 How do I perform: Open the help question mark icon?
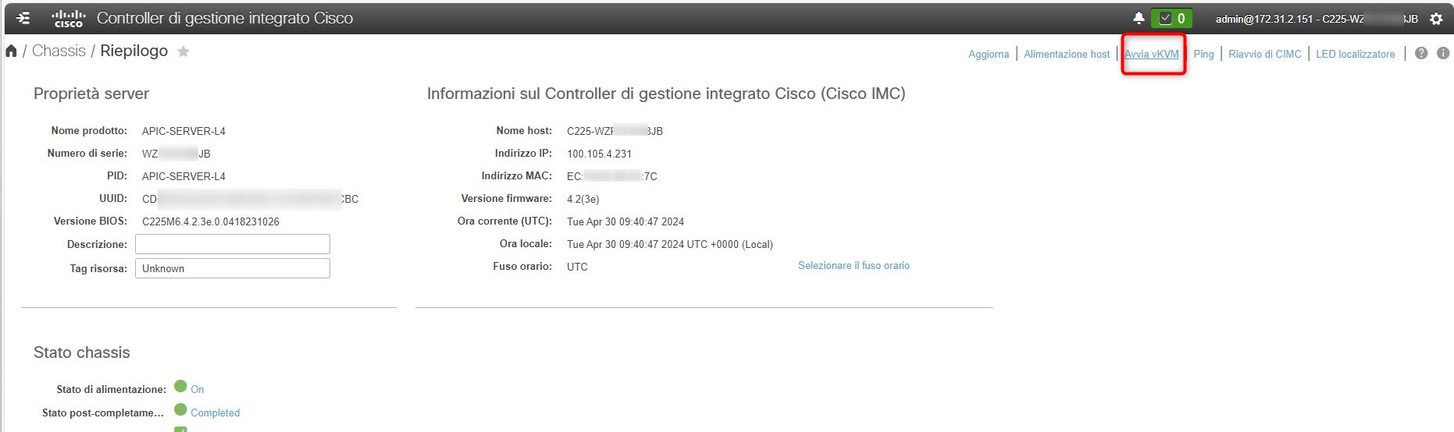pos(1421,53)
